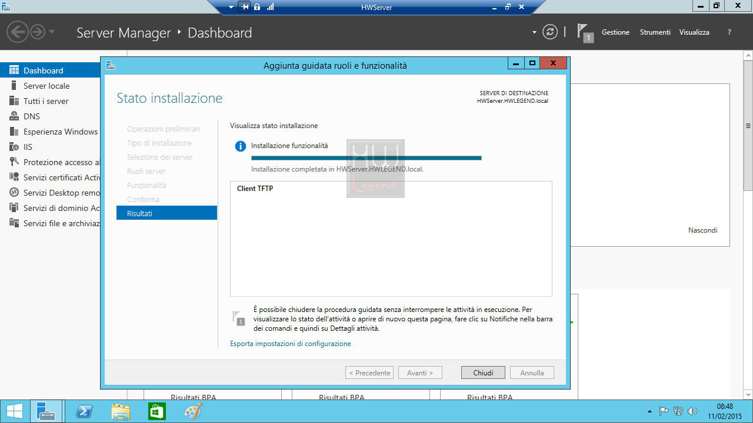The width and height of the screenshot is (753, 423).
Task: Open the Gestione menu
Action: 615,32
